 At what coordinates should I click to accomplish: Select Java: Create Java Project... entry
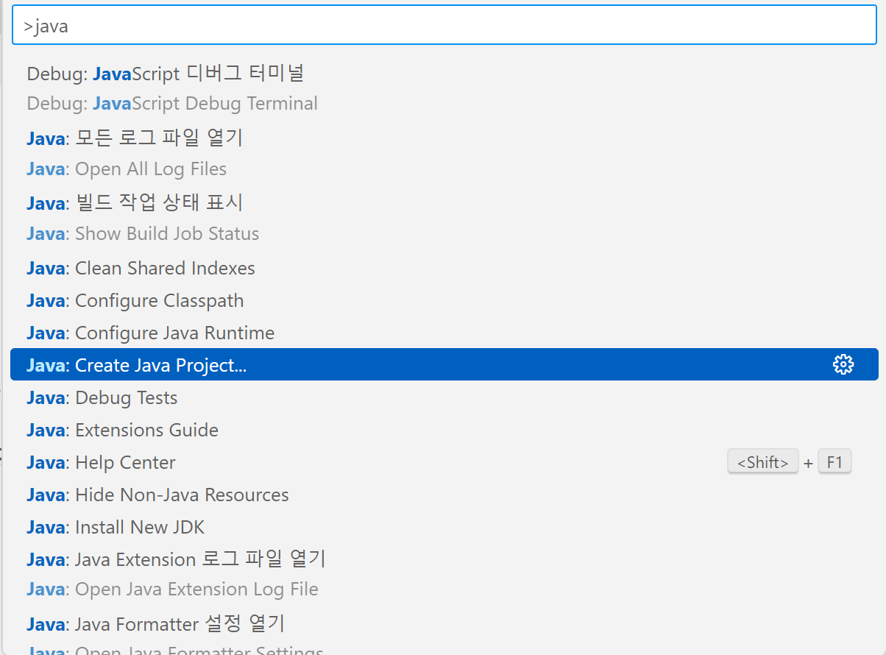click(444, 364)
